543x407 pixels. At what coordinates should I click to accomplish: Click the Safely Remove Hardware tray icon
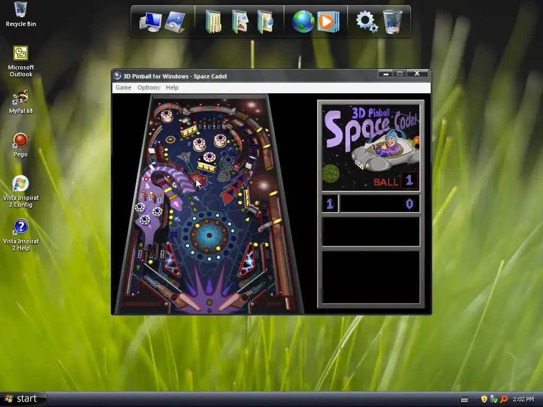(x=494, y=399)
